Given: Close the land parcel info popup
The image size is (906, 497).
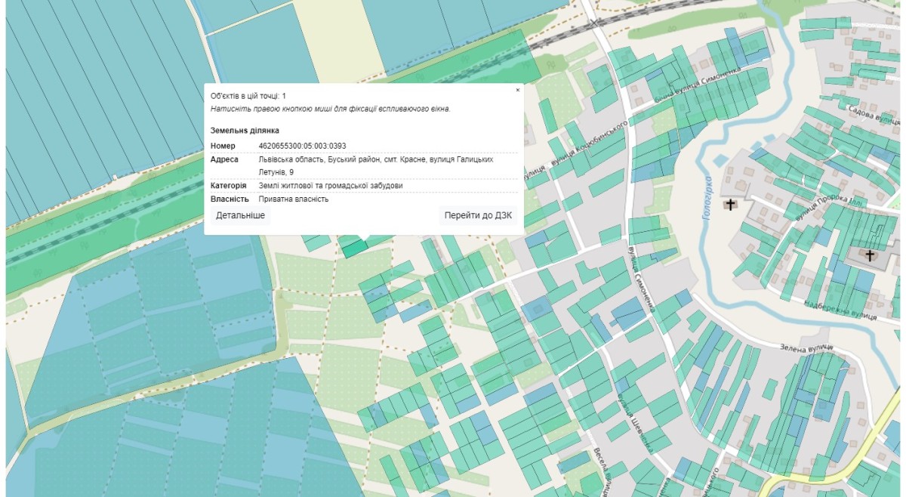Looking at the screenshot, I should pos(517,90).
